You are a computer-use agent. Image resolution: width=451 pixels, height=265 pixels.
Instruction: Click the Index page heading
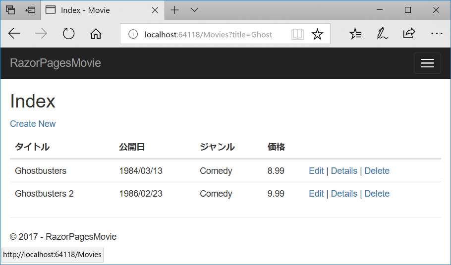[33, 101]
